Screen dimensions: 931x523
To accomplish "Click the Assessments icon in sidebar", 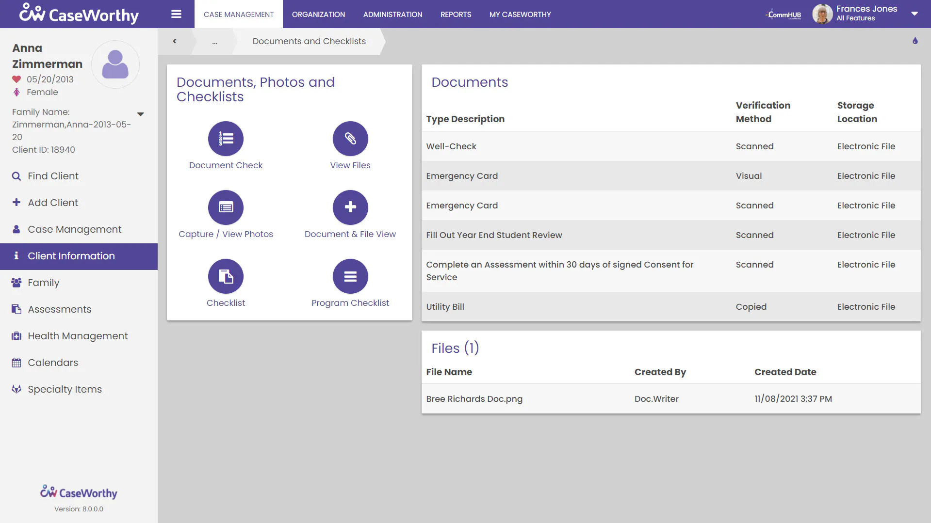I will click(x=16, y=309).
